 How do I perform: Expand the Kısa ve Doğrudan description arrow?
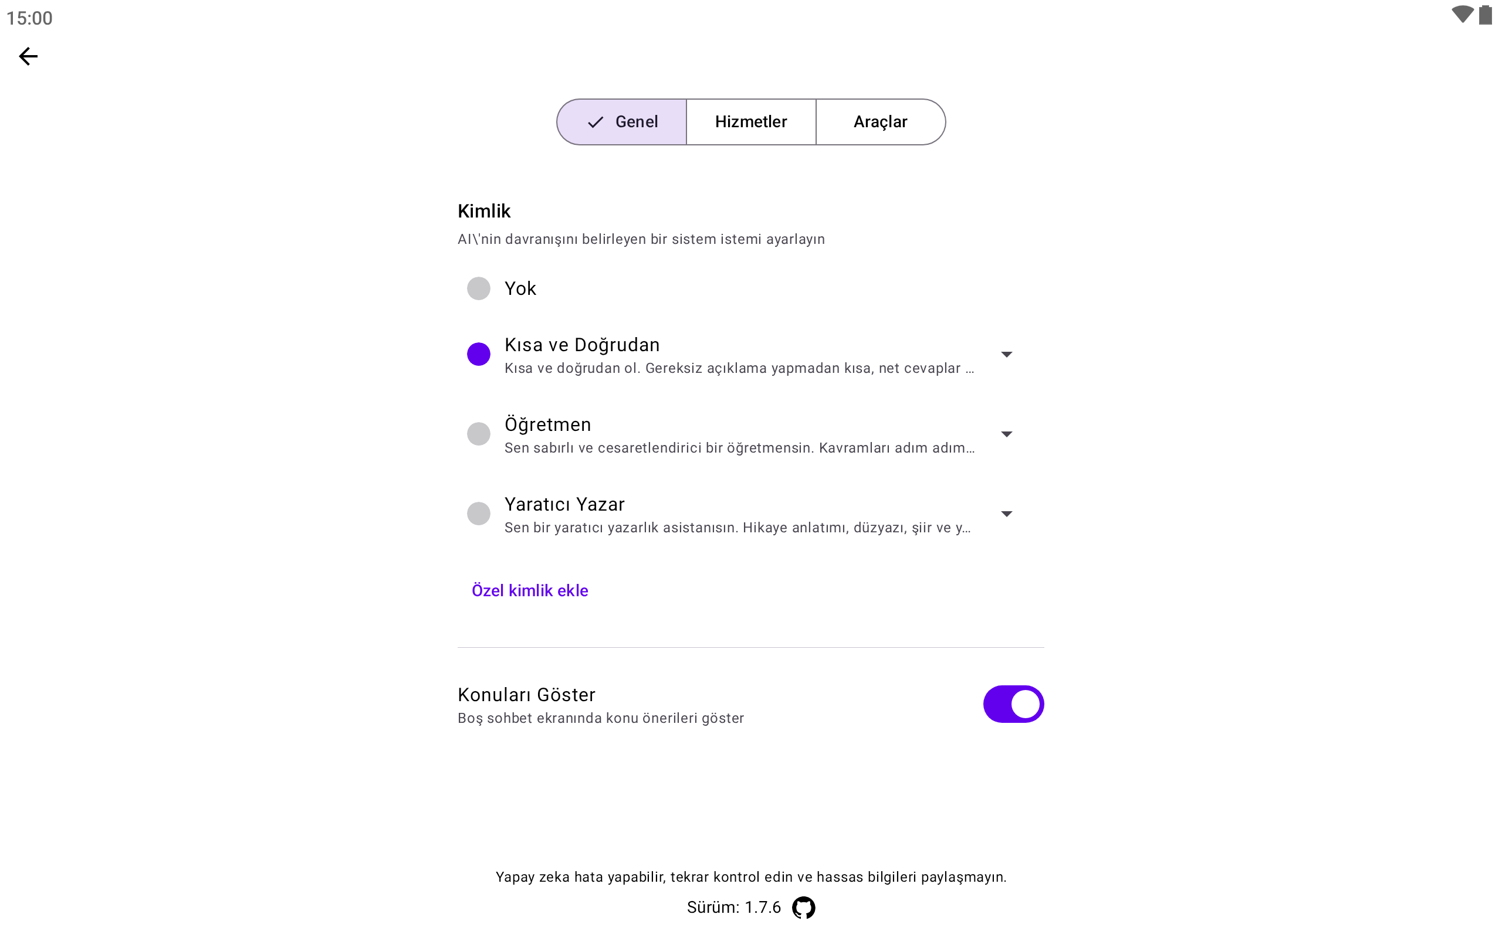(x=1006, y=354)
